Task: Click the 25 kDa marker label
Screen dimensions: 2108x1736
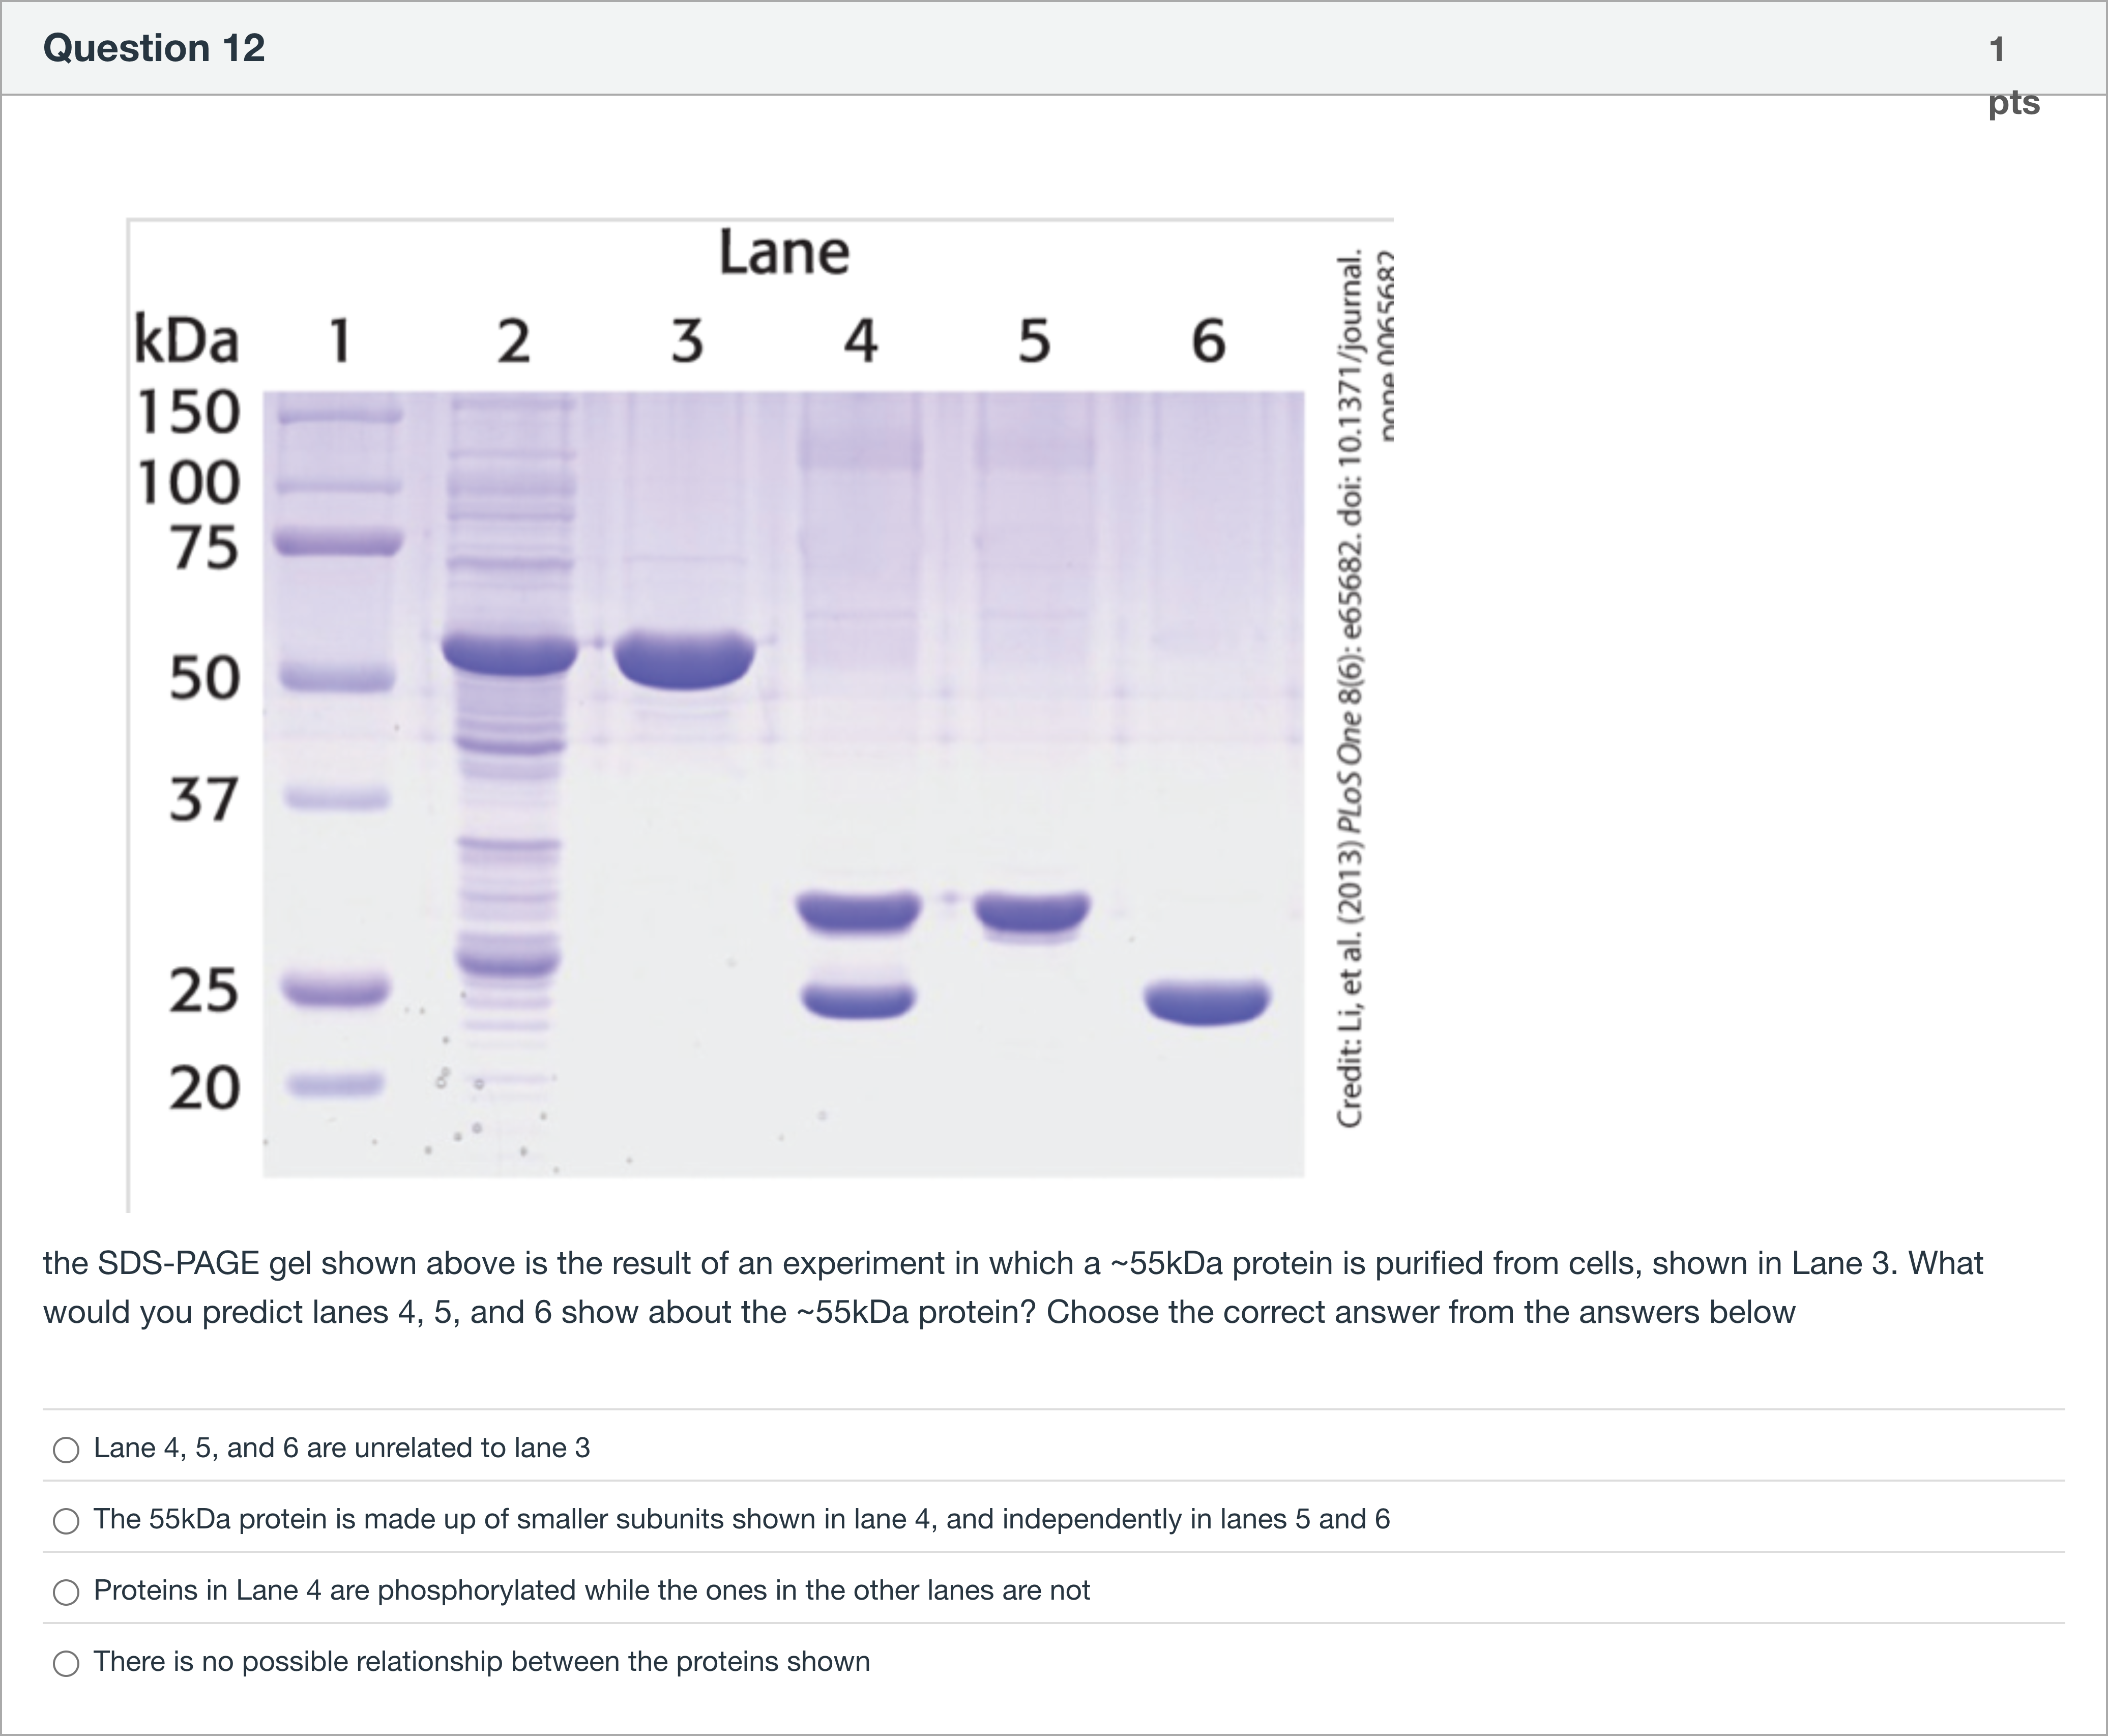Action: [204, 990]
